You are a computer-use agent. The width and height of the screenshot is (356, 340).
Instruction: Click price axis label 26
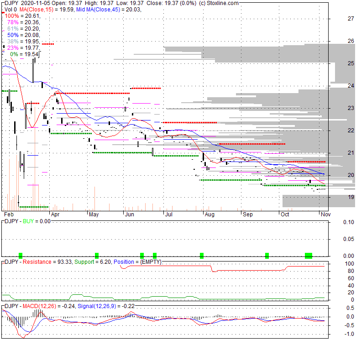pyautogui.click(x=351, y=41)
